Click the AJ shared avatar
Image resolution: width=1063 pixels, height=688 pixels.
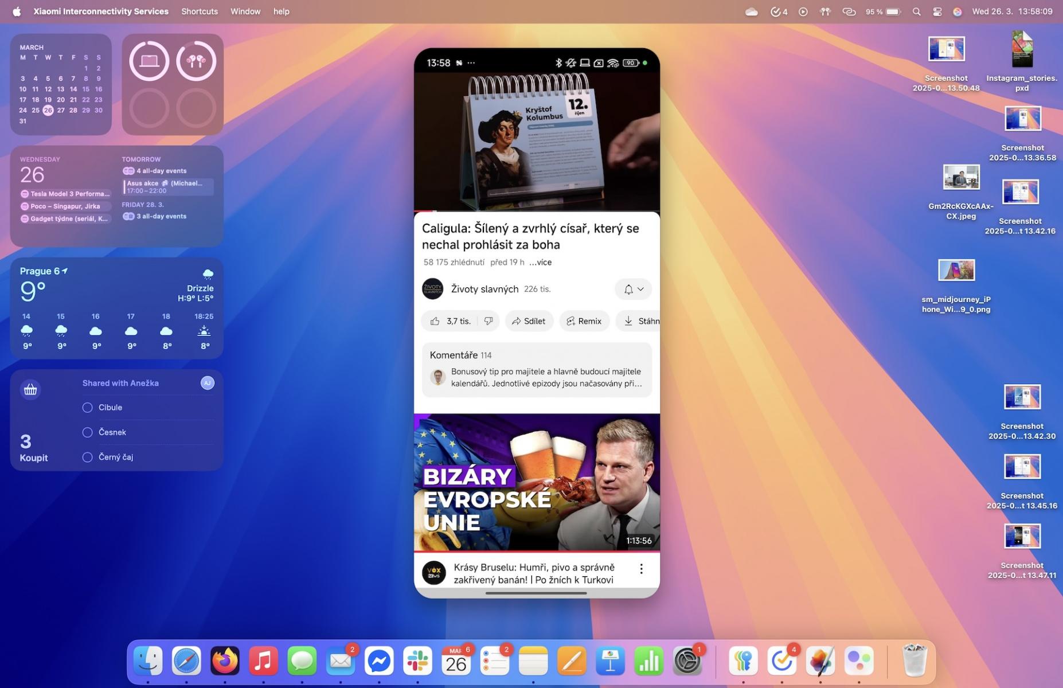208,383
